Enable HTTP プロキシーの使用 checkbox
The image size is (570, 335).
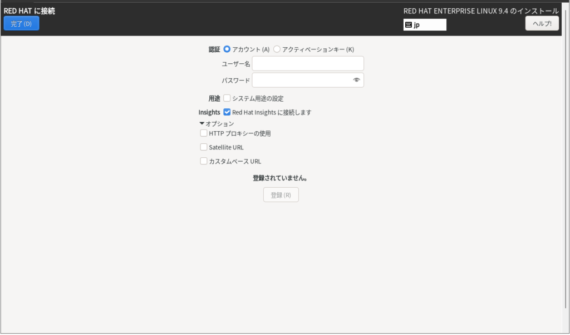204,133
